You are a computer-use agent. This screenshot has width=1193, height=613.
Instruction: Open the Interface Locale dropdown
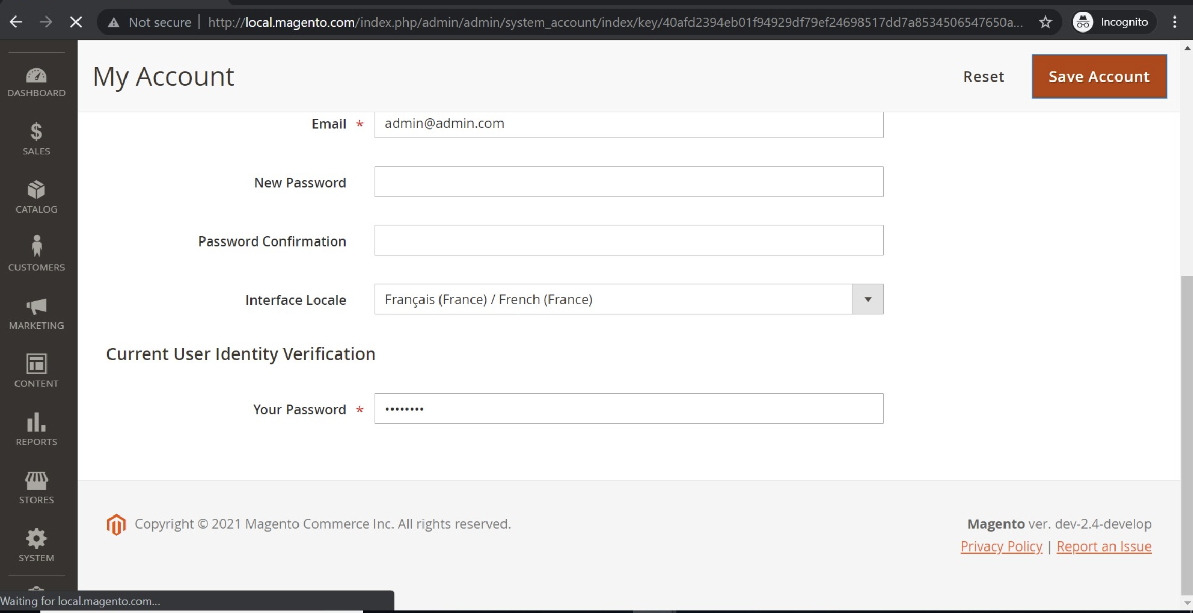pyautogui.click(x=866, y=299)
